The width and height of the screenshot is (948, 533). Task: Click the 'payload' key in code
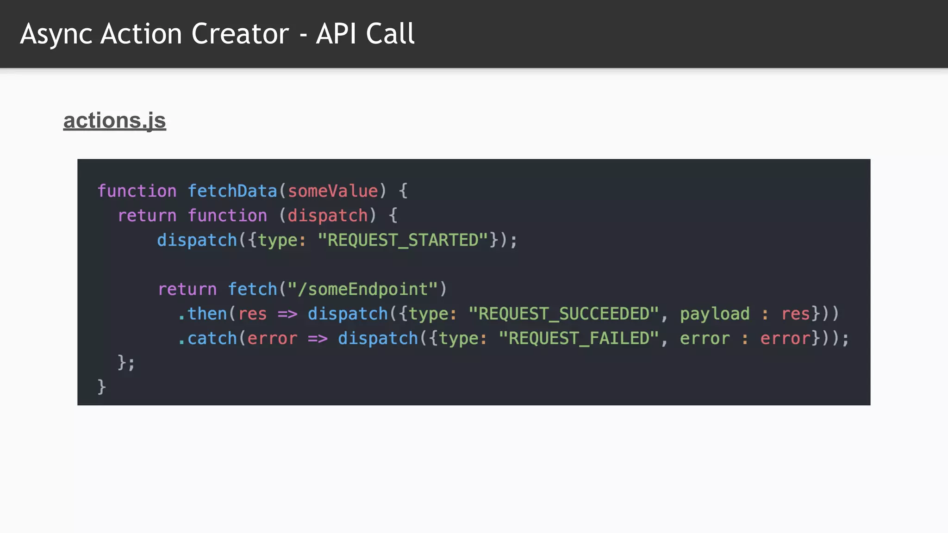point(715,314)
